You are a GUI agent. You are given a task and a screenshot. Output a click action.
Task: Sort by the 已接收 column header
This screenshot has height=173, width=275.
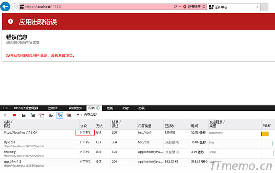coord(177,124)
